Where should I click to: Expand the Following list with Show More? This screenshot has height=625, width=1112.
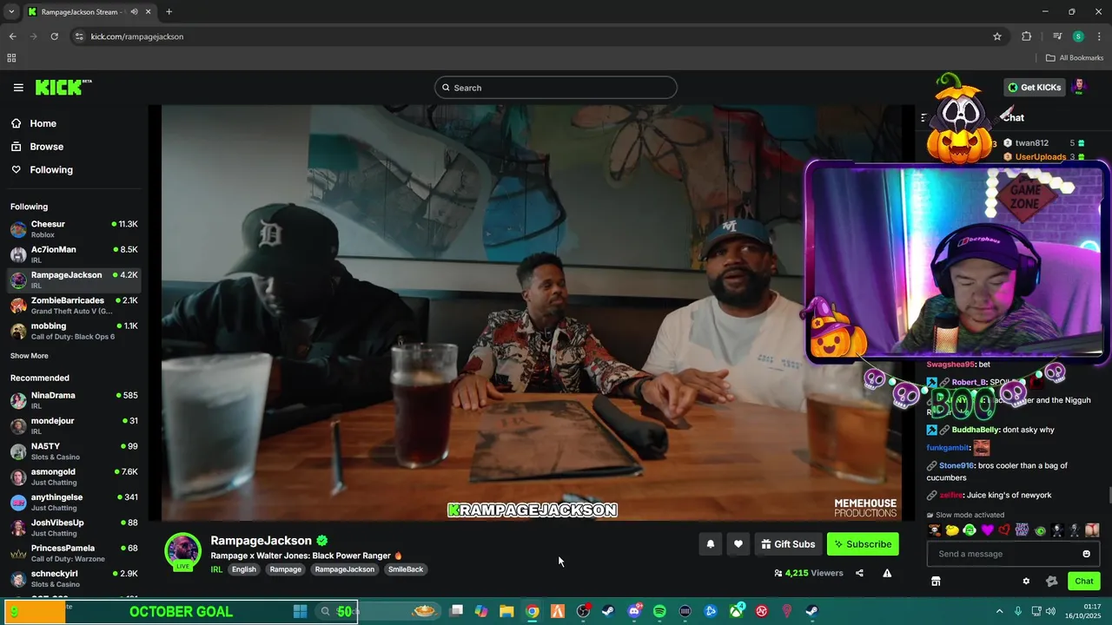tap(30, 356)
